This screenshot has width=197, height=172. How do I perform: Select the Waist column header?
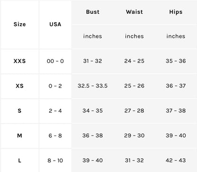(x=134, y=12)
